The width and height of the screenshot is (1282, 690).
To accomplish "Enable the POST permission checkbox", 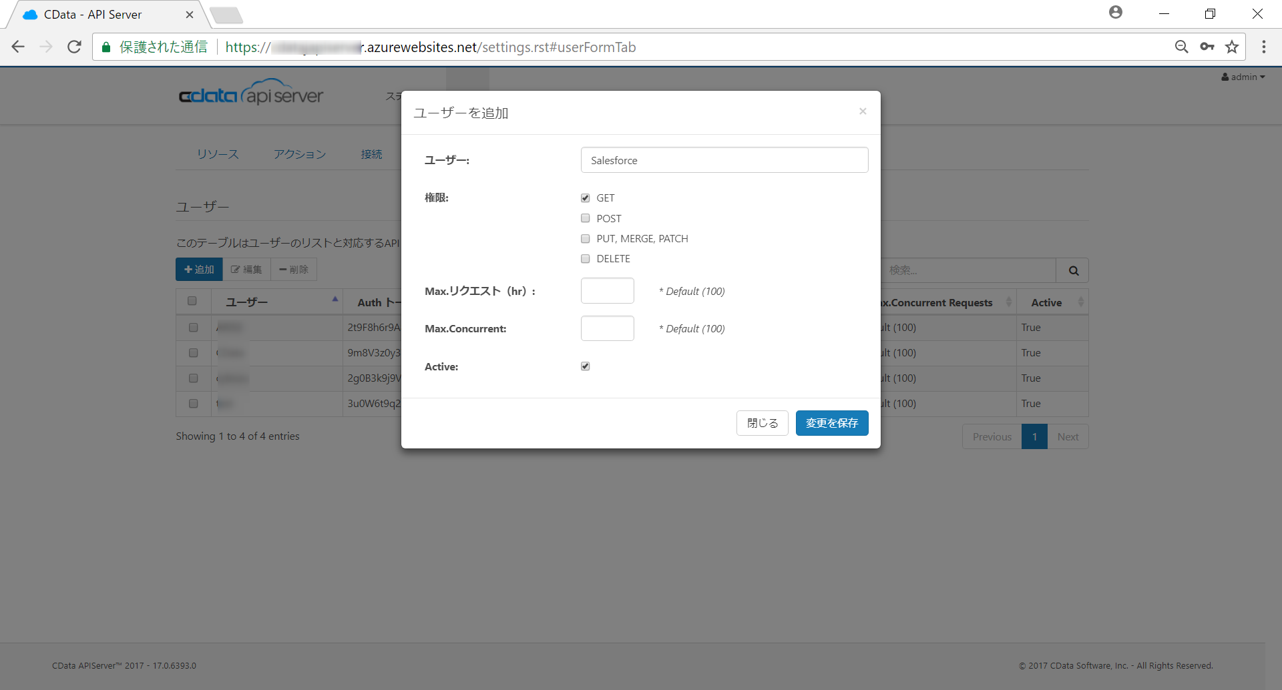I will pos(586,218).
